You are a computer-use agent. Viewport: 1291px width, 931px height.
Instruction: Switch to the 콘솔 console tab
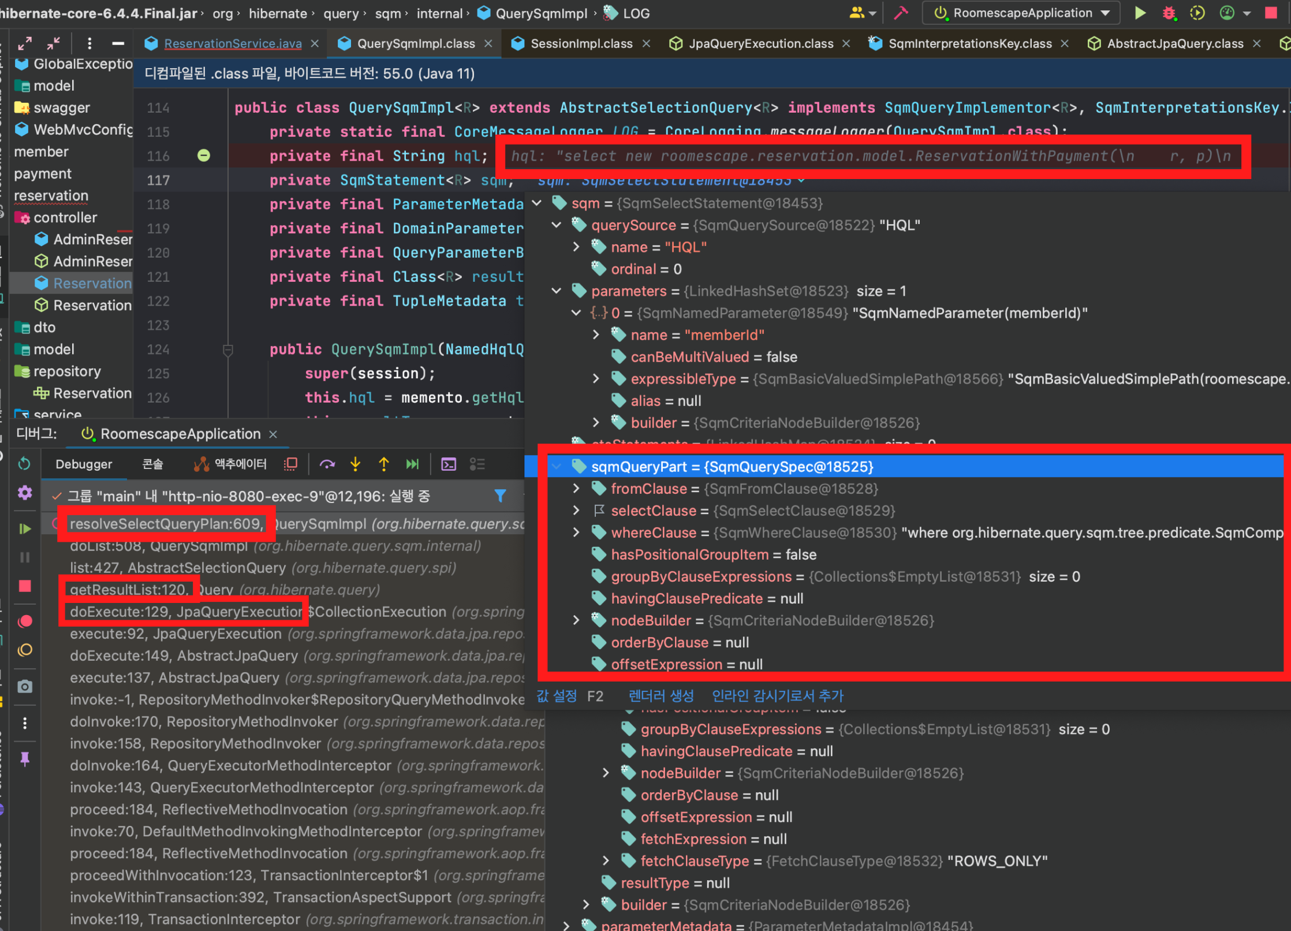point(152,464)
